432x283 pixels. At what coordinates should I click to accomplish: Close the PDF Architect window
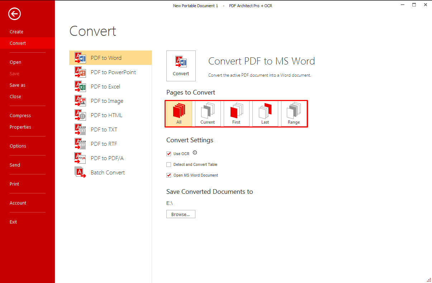click(426, 5)
